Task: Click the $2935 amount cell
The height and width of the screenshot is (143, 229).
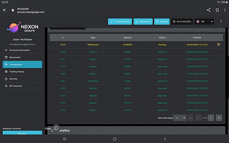Action: point(127,74)
